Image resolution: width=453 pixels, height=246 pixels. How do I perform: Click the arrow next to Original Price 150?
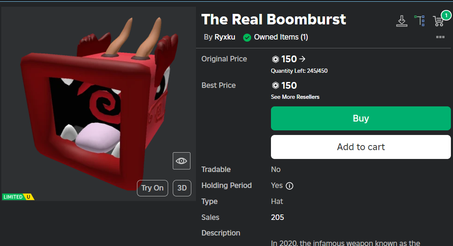[x=302, y=59]
